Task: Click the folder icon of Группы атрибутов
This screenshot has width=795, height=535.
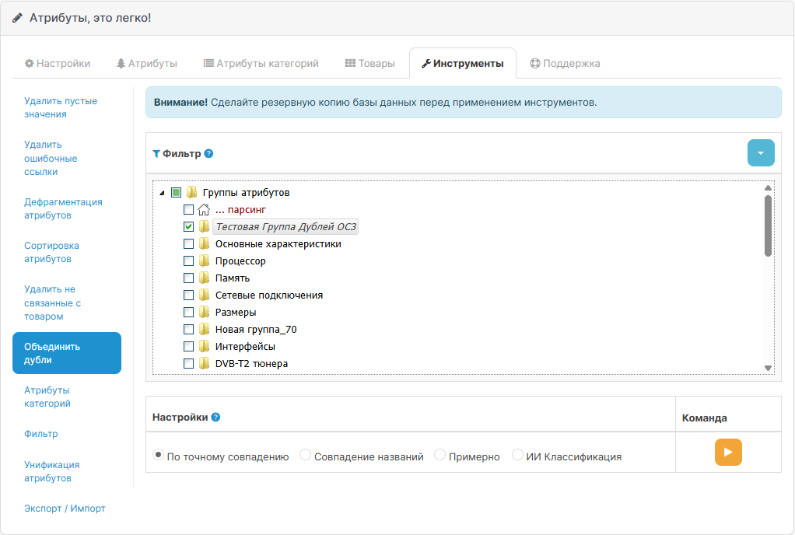Action: 191,193
